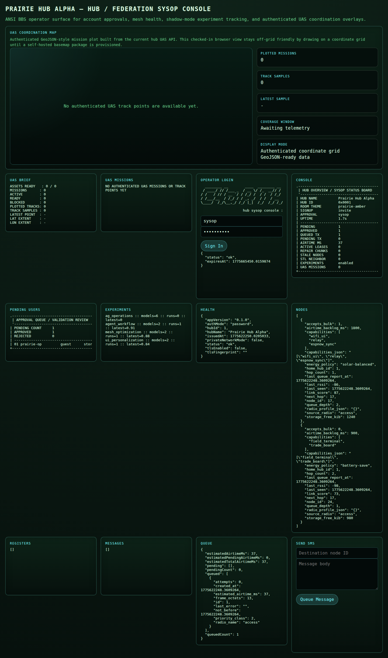
Task: Click the MESSAGES panel heading
Action: [x=115, y=543]
